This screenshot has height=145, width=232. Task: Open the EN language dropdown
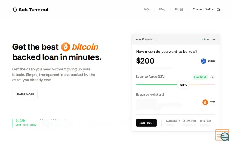[x=179, y=10]
